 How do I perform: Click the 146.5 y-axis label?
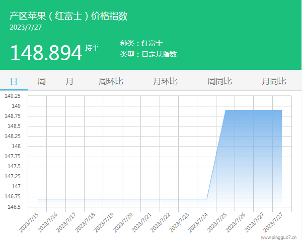click(x=14, y=207)
